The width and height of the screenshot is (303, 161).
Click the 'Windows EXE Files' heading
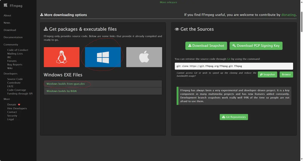point(63,75)
